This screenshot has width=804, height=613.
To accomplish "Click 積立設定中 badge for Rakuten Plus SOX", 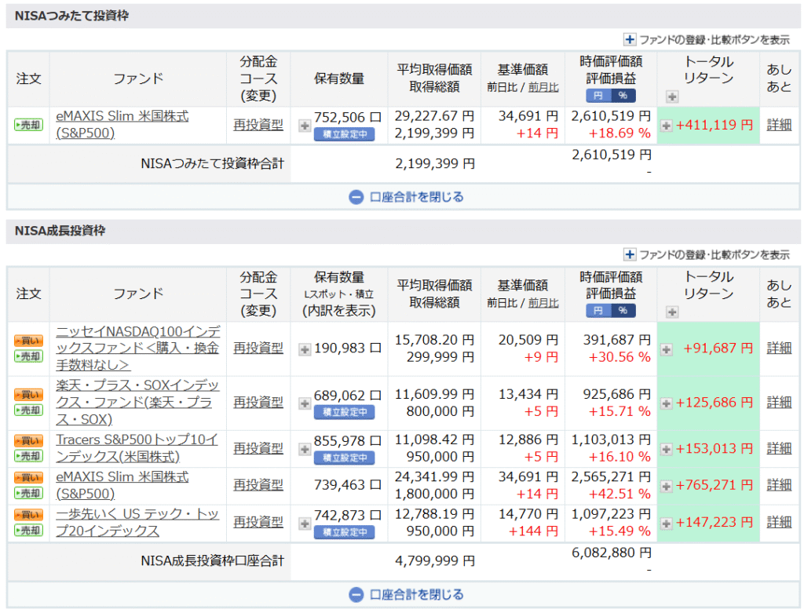I will coord(345,413).
